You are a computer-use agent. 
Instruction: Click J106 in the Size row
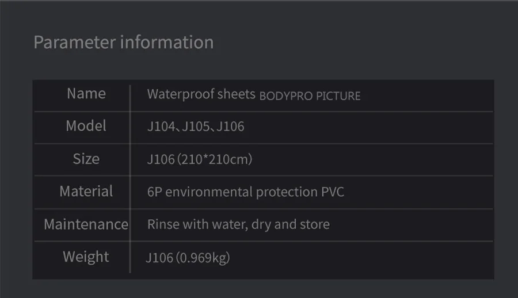(x=161, y=159)
